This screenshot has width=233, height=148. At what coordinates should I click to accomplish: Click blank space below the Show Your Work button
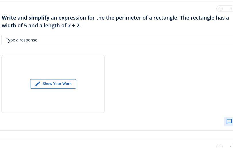point(53,100)
